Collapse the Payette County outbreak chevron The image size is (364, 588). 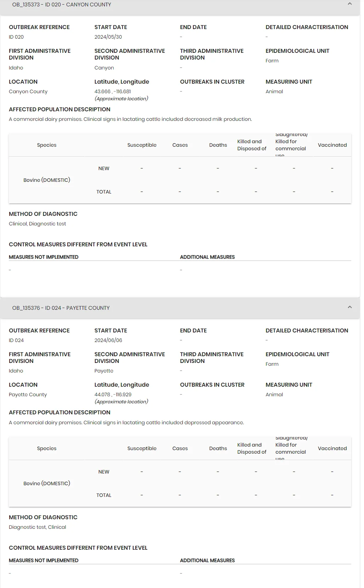coord(349,307)
